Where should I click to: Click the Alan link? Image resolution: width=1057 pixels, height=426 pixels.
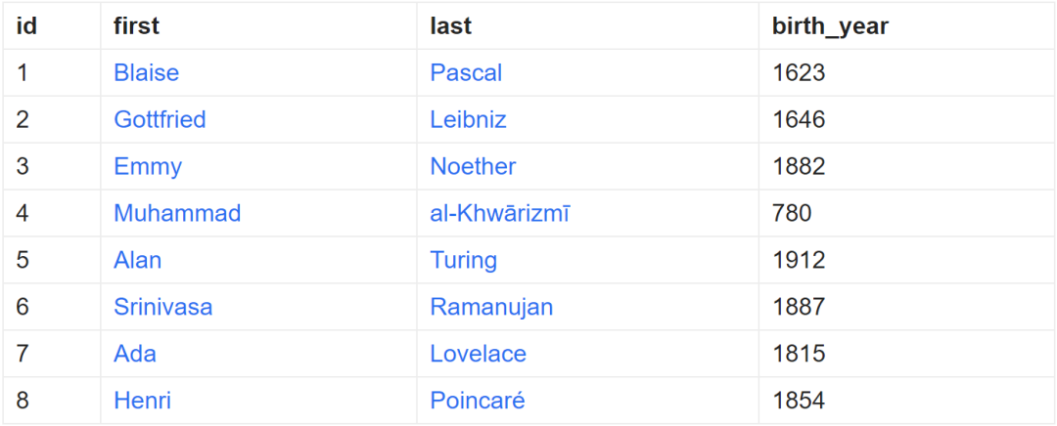(x=138, y=261)
